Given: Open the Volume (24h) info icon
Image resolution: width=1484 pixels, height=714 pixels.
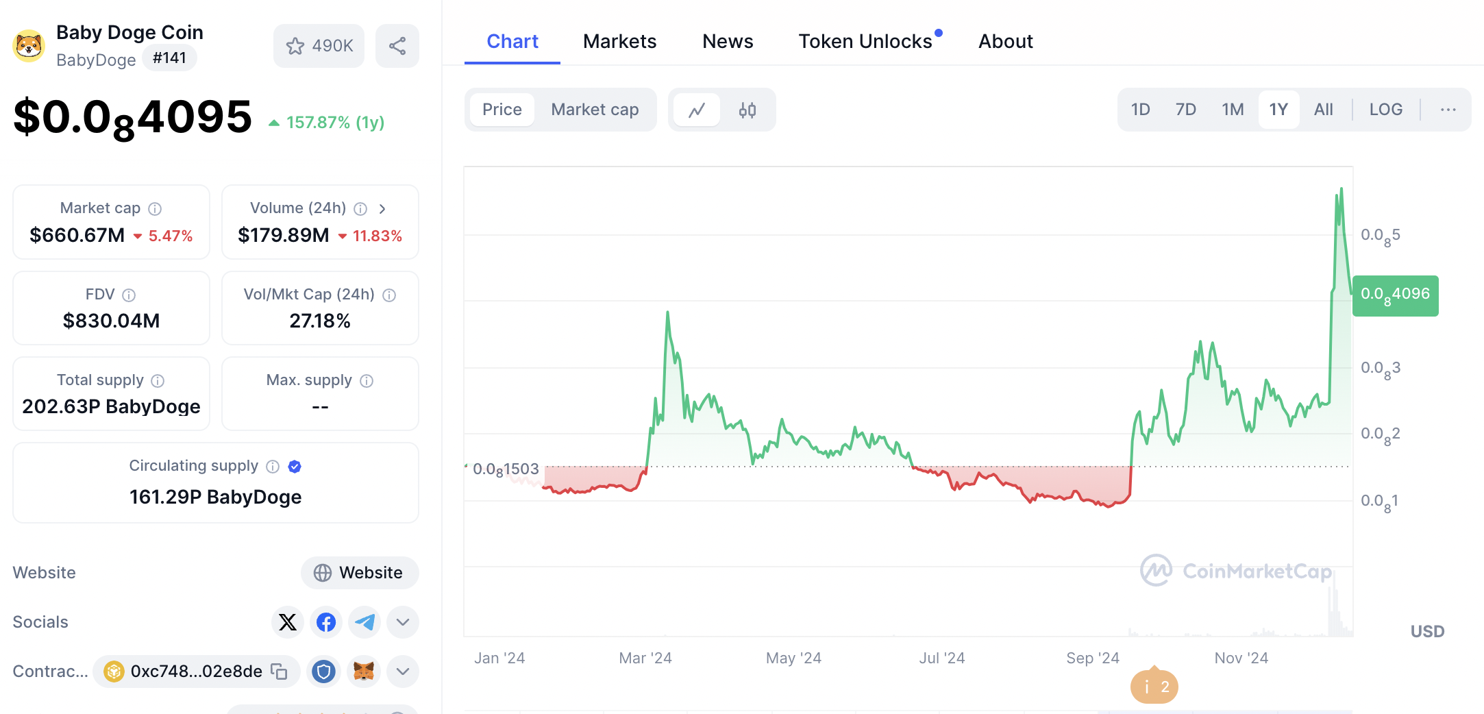Looking at the screenshot, I should pos(360,208).
